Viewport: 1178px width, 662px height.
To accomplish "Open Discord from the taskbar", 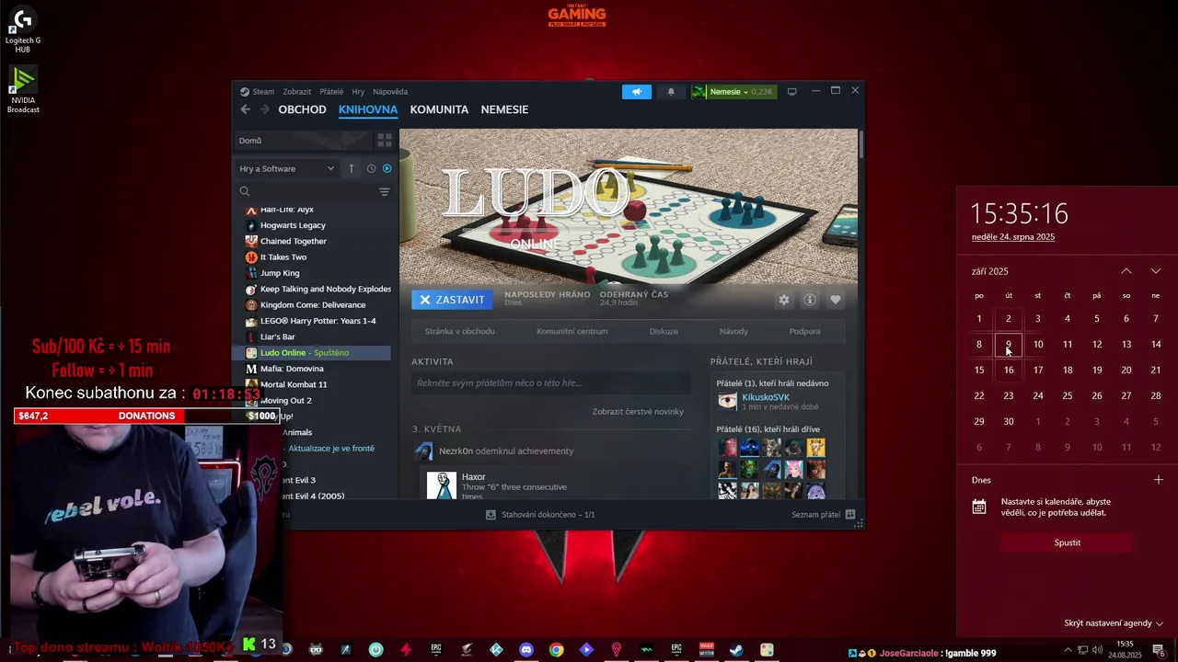I will tap(526, 650).
